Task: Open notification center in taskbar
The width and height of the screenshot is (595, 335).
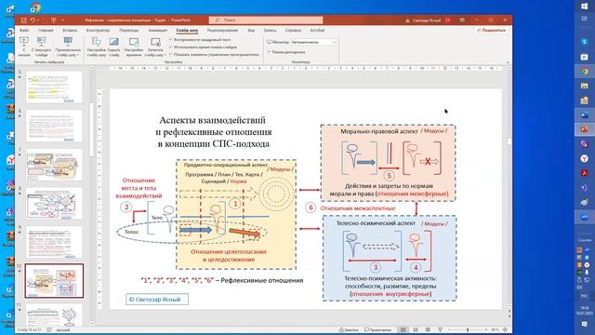Action: (585, 324)
